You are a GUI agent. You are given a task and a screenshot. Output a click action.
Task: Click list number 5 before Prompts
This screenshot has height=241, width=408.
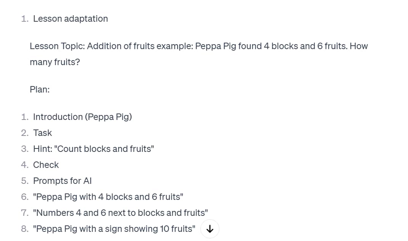[x=25, y=181]
